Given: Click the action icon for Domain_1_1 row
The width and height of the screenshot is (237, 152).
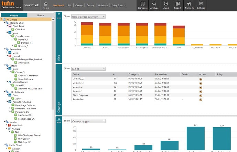Looking at the screenshot, I should click(x=201, y=83).
